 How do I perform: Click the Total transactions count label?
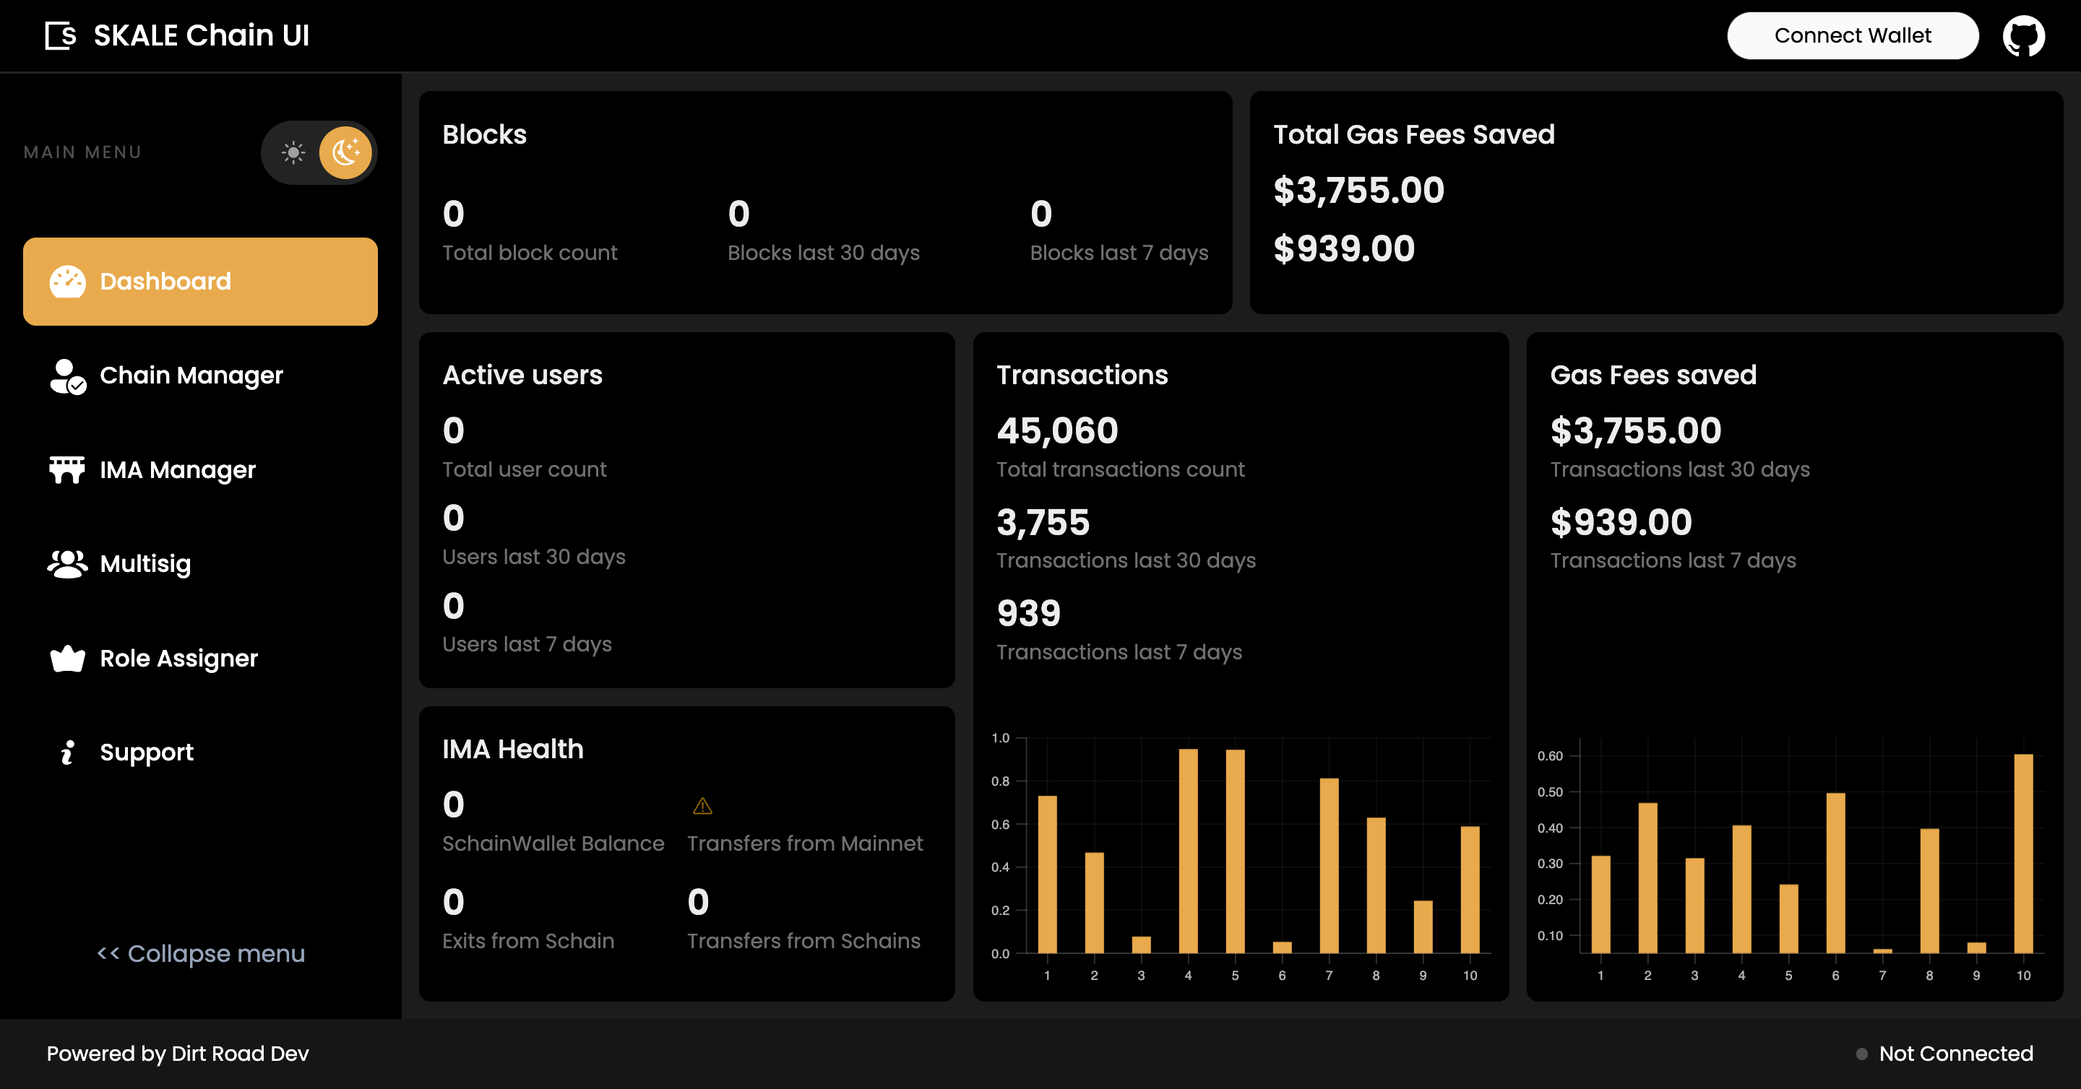[x=1121, y=470]
